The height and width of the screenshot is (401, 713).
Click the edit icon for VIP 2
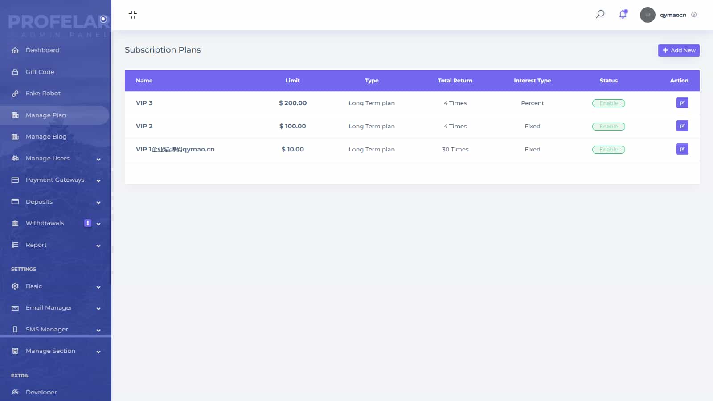682,126
